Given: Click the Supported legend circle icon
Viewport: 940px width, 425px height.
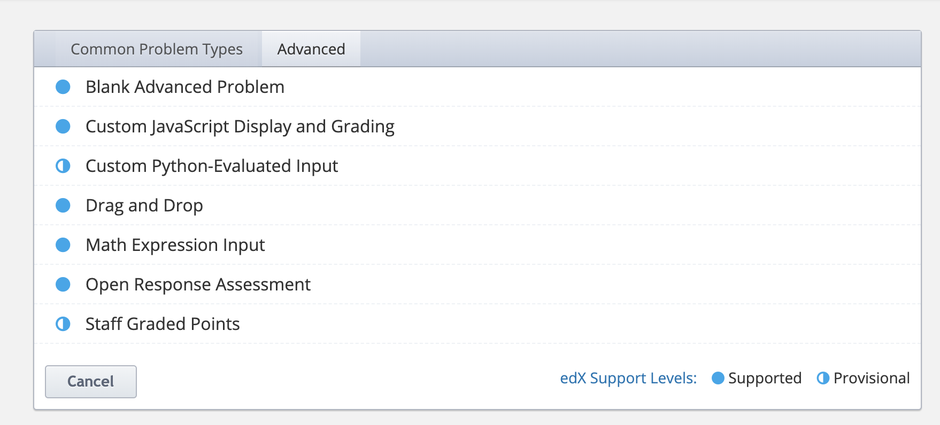Looking at the screenshot, I should pos(718,378).
